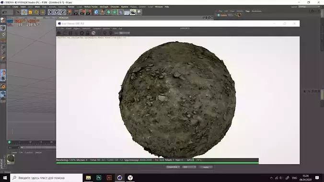Image resolution: width=324 pixels, height=182 pixels.
Task: Open the Size coordinates dropdown
Action: point(189,167)
